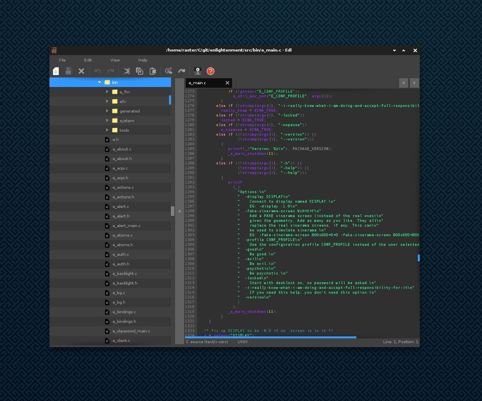Click the editor horizontal scrollbar thumb
The width and height of the screenshot is (482, 401).
point(271,337)
